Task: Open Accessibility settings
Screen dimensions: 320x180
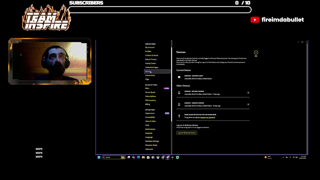Action: point(150,117)
